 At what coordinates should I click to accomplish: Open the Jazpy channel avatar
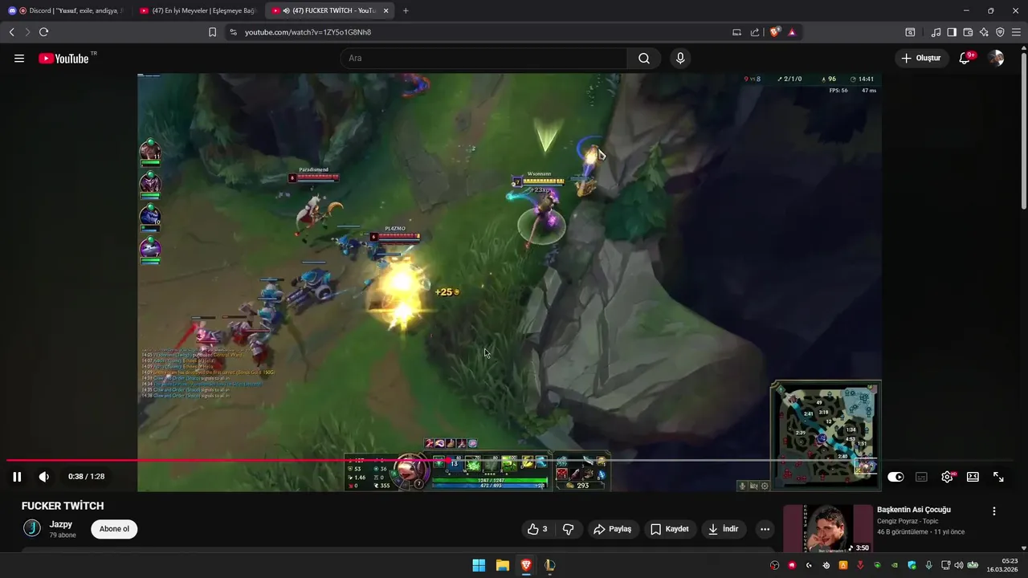click(32, 528)
